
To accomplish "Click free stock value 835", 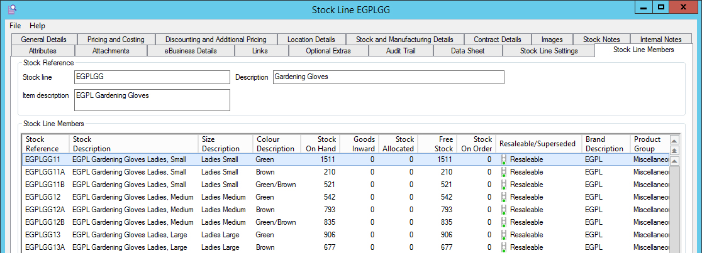I will tap(445, 222).
